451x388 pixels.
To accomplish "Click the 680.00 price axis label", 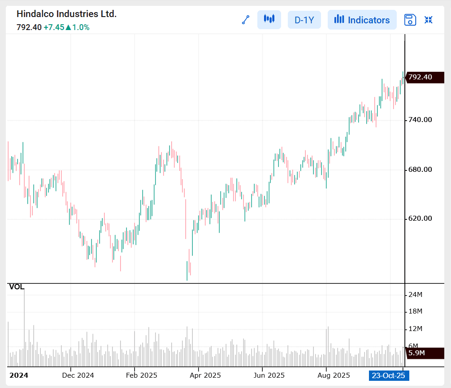I will [x=420, y=170].
